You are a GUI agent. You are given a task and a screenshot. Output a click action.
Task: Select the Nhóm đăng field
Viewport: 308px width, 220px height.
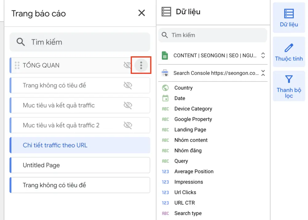pyautogui.click(x=188, y=150)
